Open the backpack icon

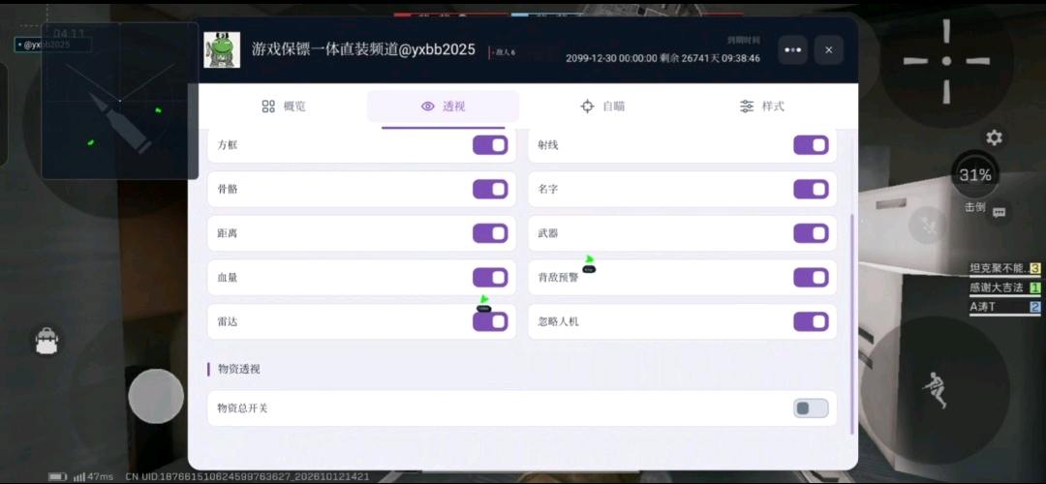pyautogui.click(x=46, y=341)
